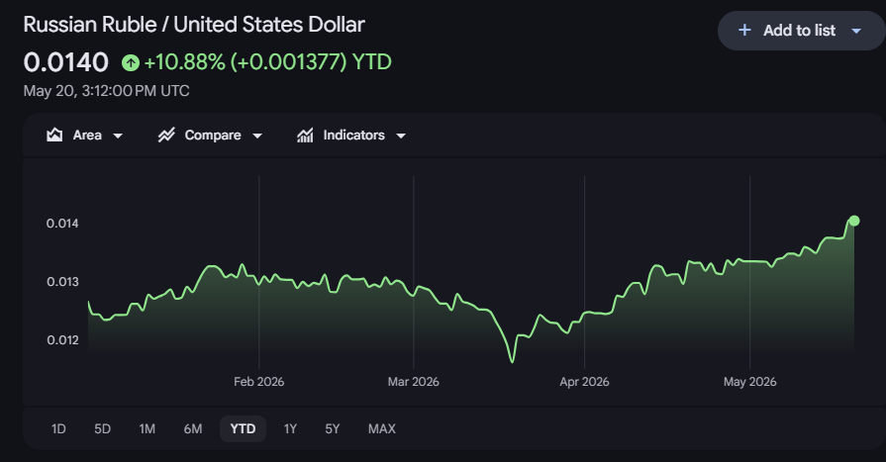Select the YTD range tab
This screenshot has height=462, width=886.
click(x=243, y=428)
